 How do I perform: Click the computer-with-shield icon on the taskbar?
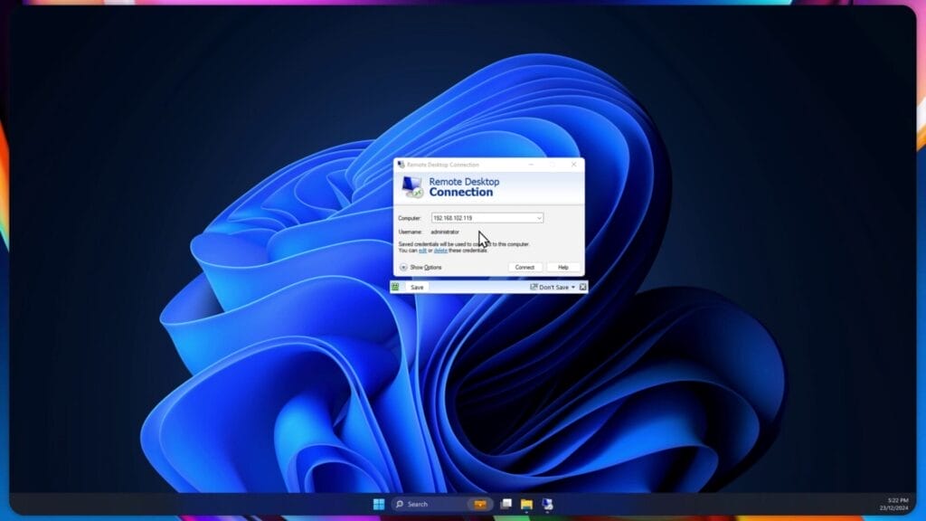pyautogui.click(x=547, y=504)
